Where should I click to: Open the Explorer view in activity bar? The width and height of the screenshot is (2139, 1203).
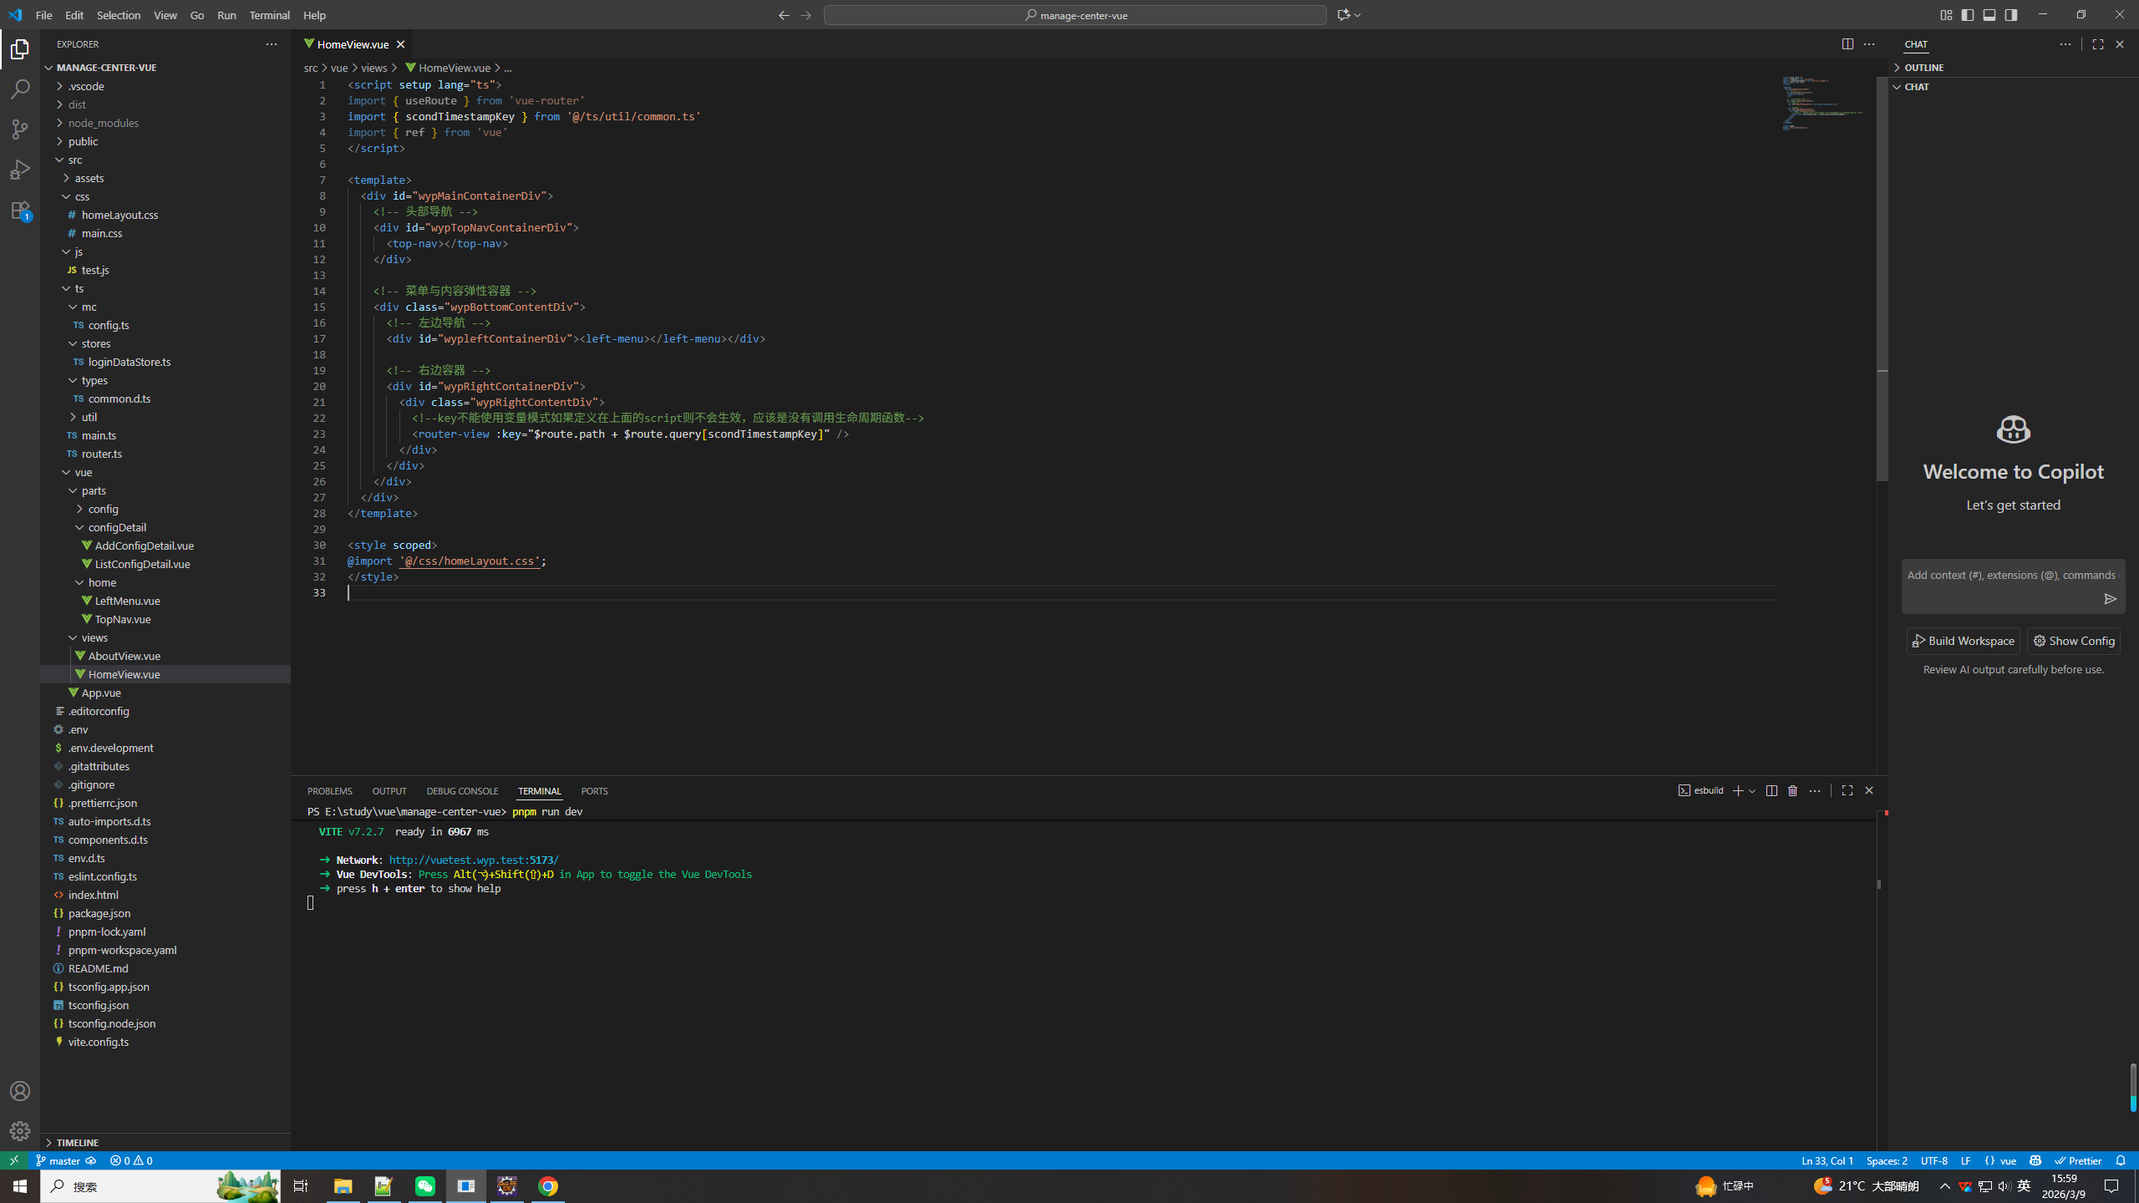pos(20,50)
